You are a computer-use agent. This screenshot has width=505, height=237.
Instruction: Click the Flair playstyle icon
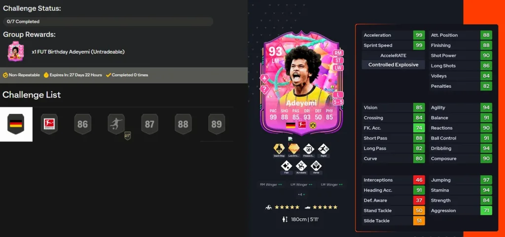[x=287, y=166]
